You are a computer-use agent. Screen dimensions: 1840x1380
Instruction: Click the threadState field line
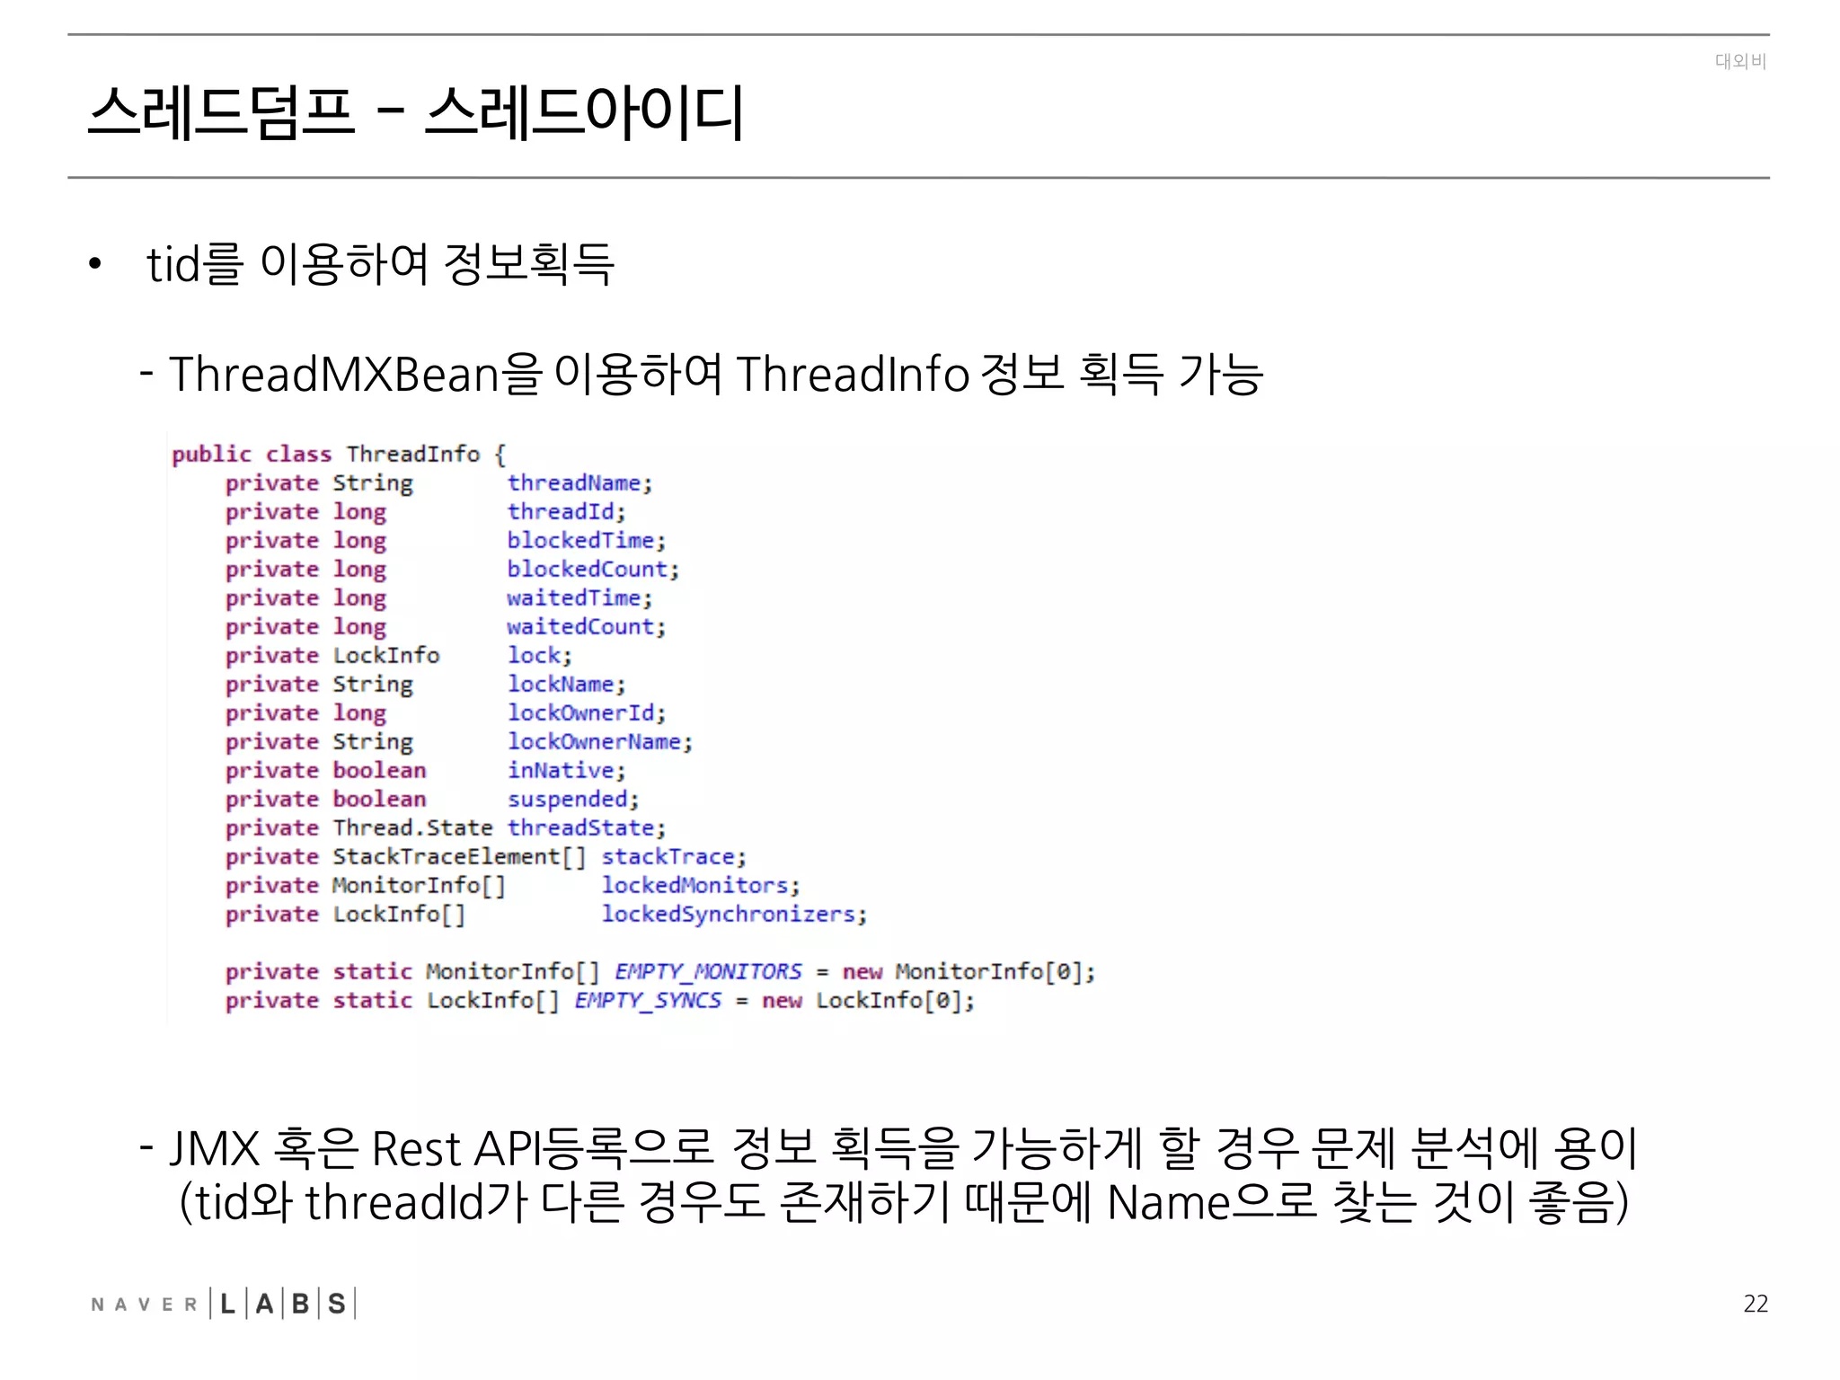446,828
